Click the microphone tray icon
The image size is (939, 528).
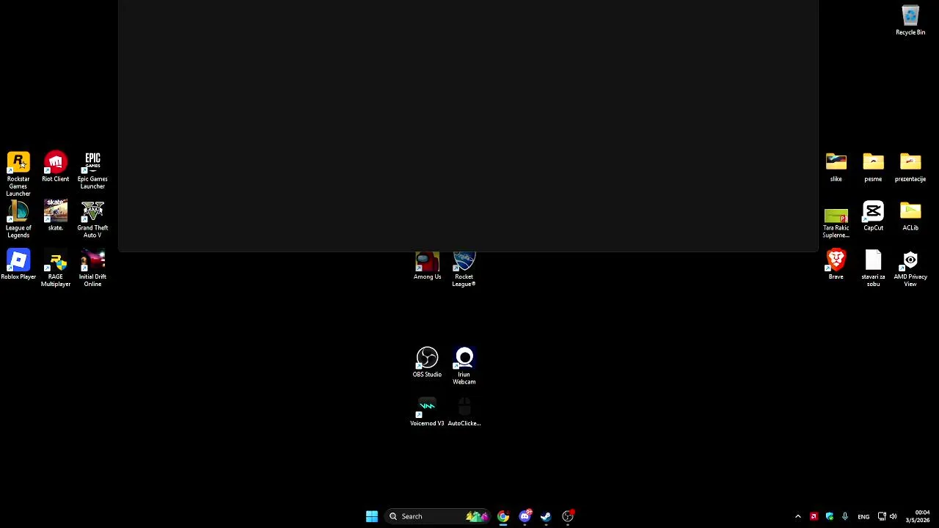tap(845, 516)
